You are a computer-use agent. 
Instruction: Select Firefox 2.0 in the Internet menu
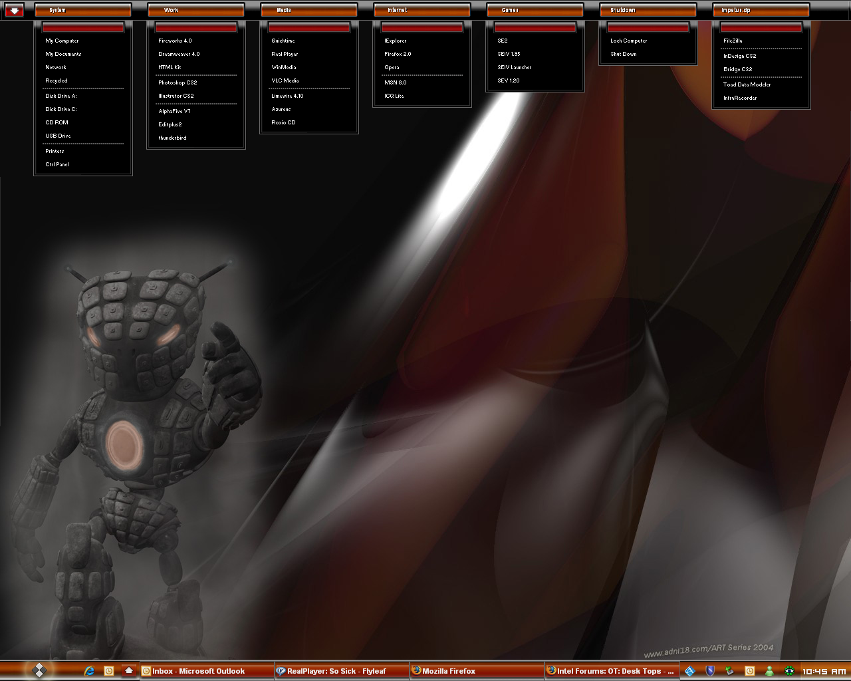point(398,54)
